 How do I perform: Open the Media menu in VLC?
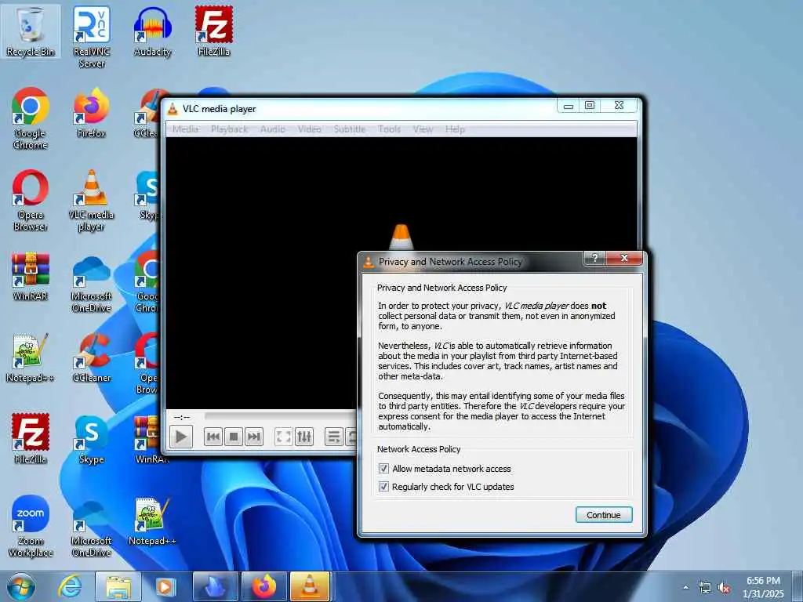click(x=185, y=129)
